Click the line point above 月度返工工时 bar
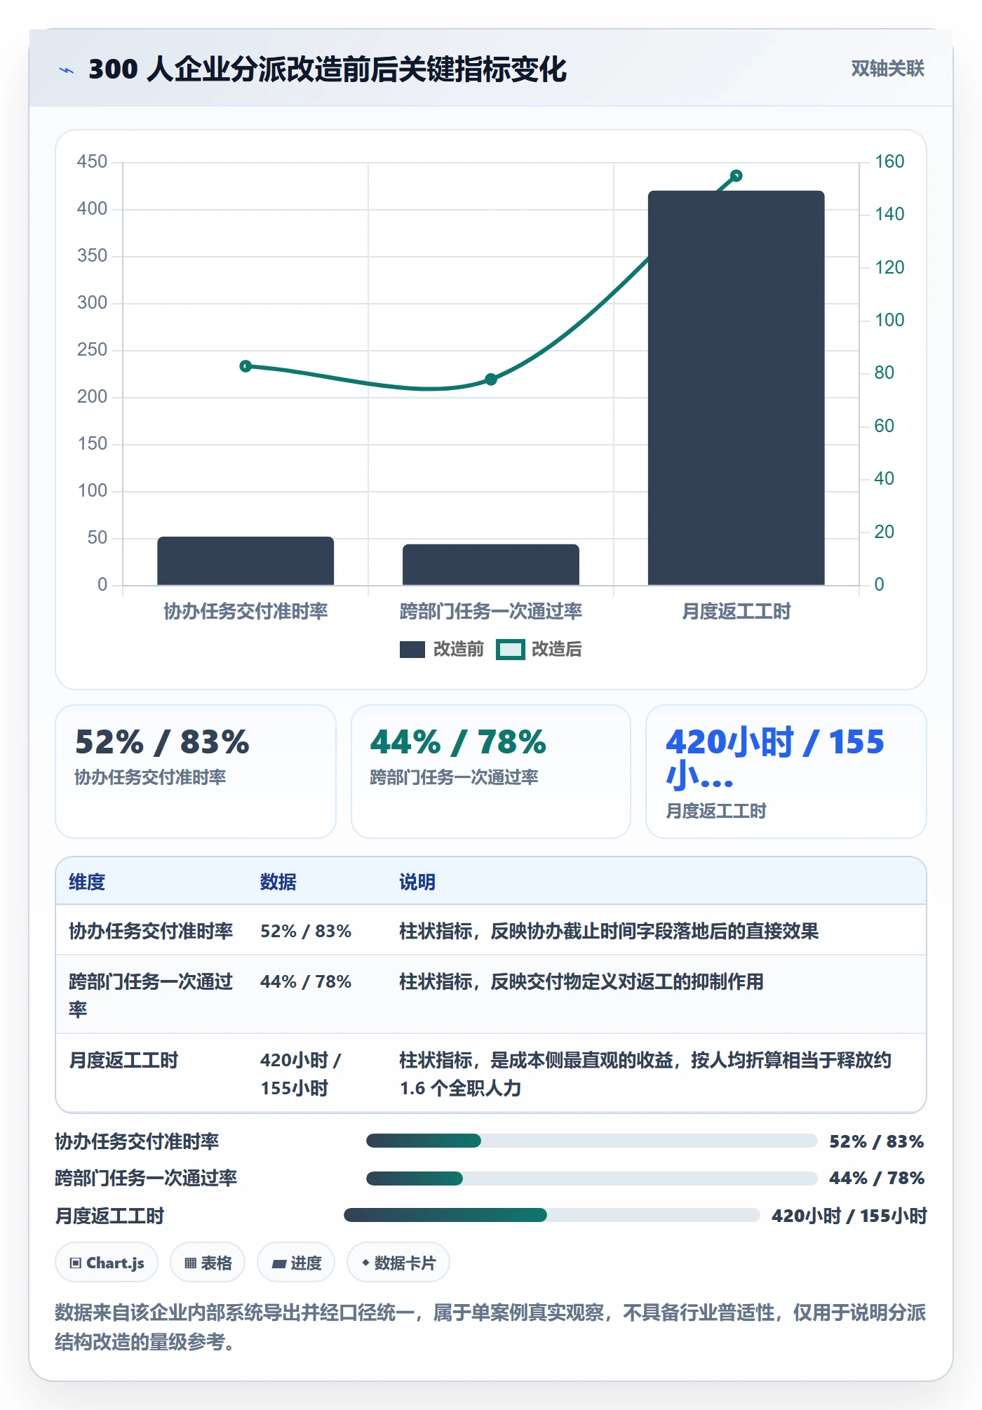 tap(736, 175)
